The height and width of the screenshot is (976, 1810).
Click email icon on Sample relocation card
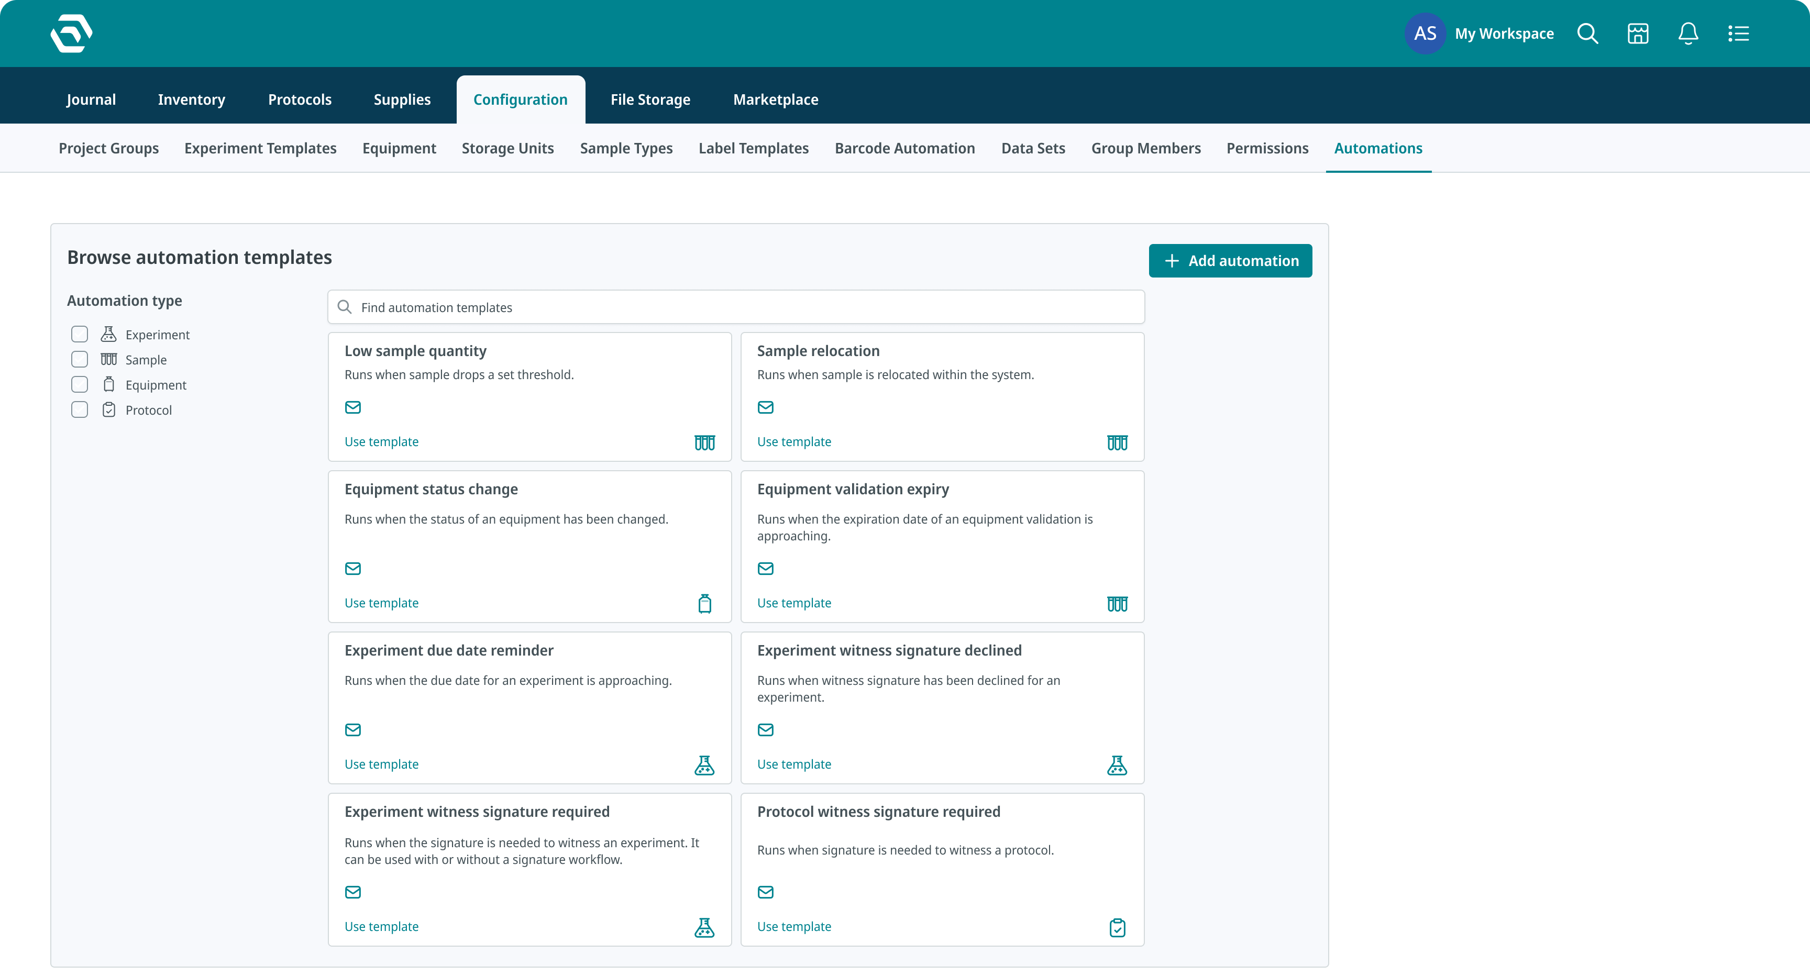765,407
